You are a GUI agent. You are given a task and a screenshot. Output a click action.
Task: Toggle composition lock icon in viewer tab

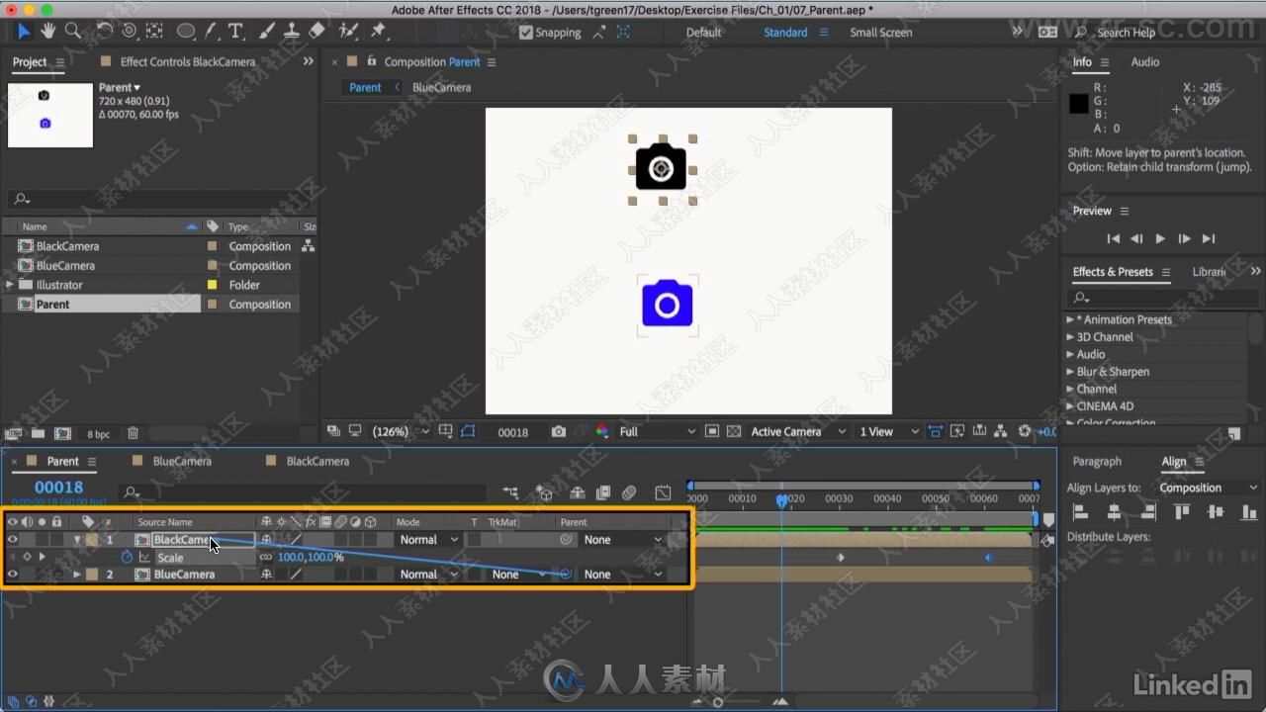[x=372, y=61]
